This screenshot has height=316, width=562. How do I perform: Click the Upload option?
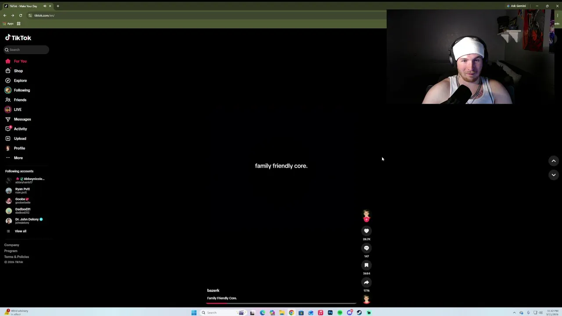16,138
